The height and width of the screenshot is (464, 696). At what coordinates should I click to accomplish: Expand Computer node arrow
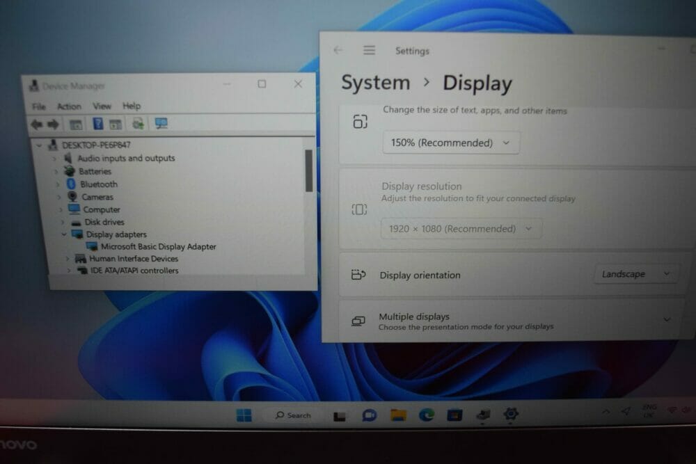click(x=61, y=209)
